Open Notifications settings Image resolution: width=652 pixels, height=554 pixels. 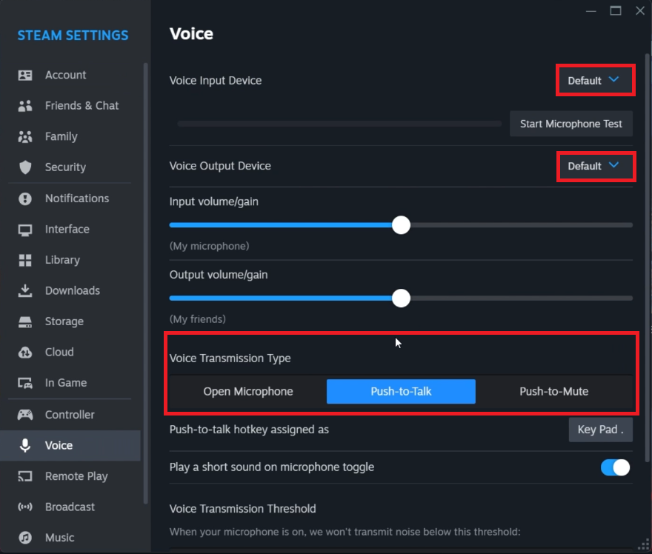[x=77, y=198]
